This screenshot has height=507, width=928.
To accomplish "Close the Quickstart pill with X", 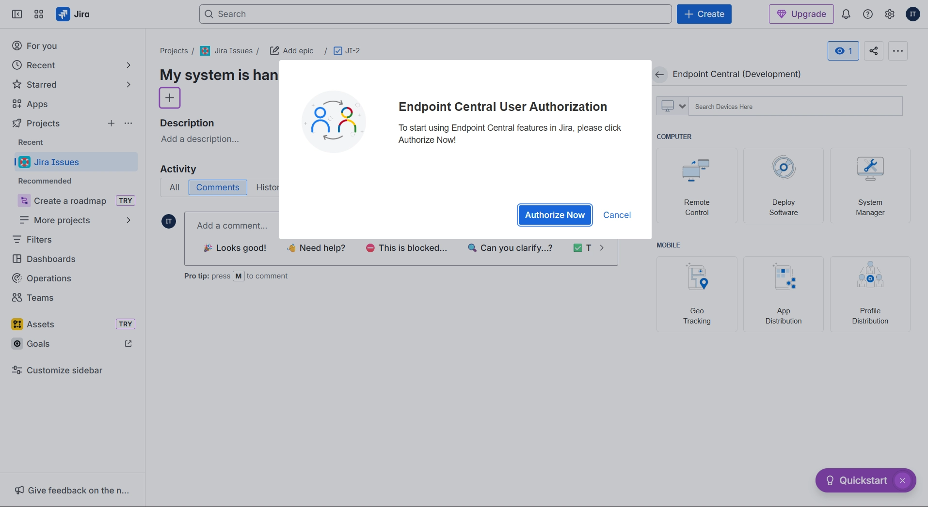I will (x=902, y=480).
